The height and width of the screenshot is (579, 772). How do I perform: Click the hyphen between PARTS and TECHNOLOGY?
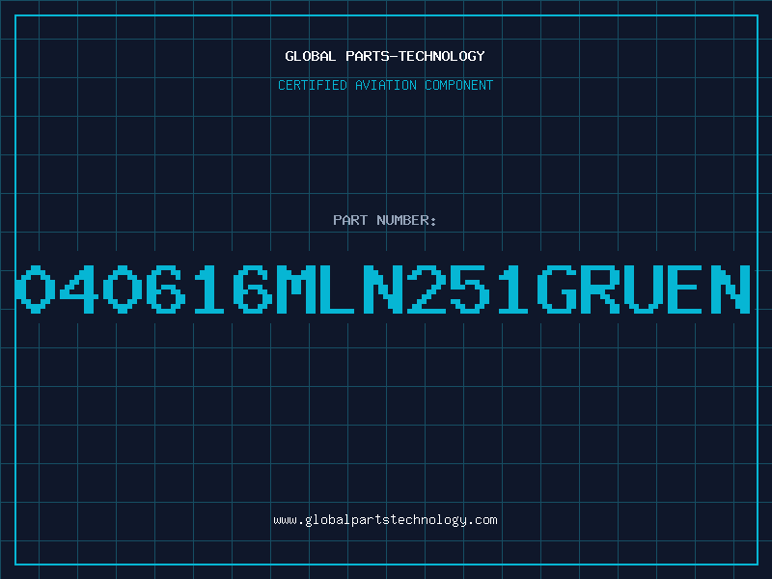click(x=394, y=57)
